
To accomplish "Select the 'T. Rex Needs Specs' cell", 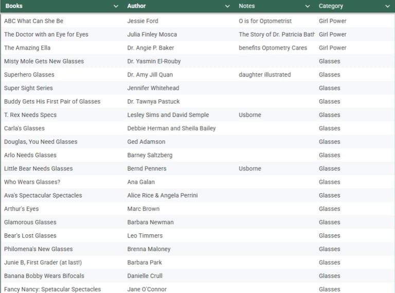I will (30, 115).
